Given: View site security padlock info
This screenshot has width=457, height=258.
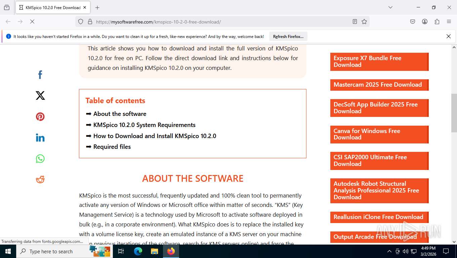Looking at the screenshot, I should tap(90, 21).
